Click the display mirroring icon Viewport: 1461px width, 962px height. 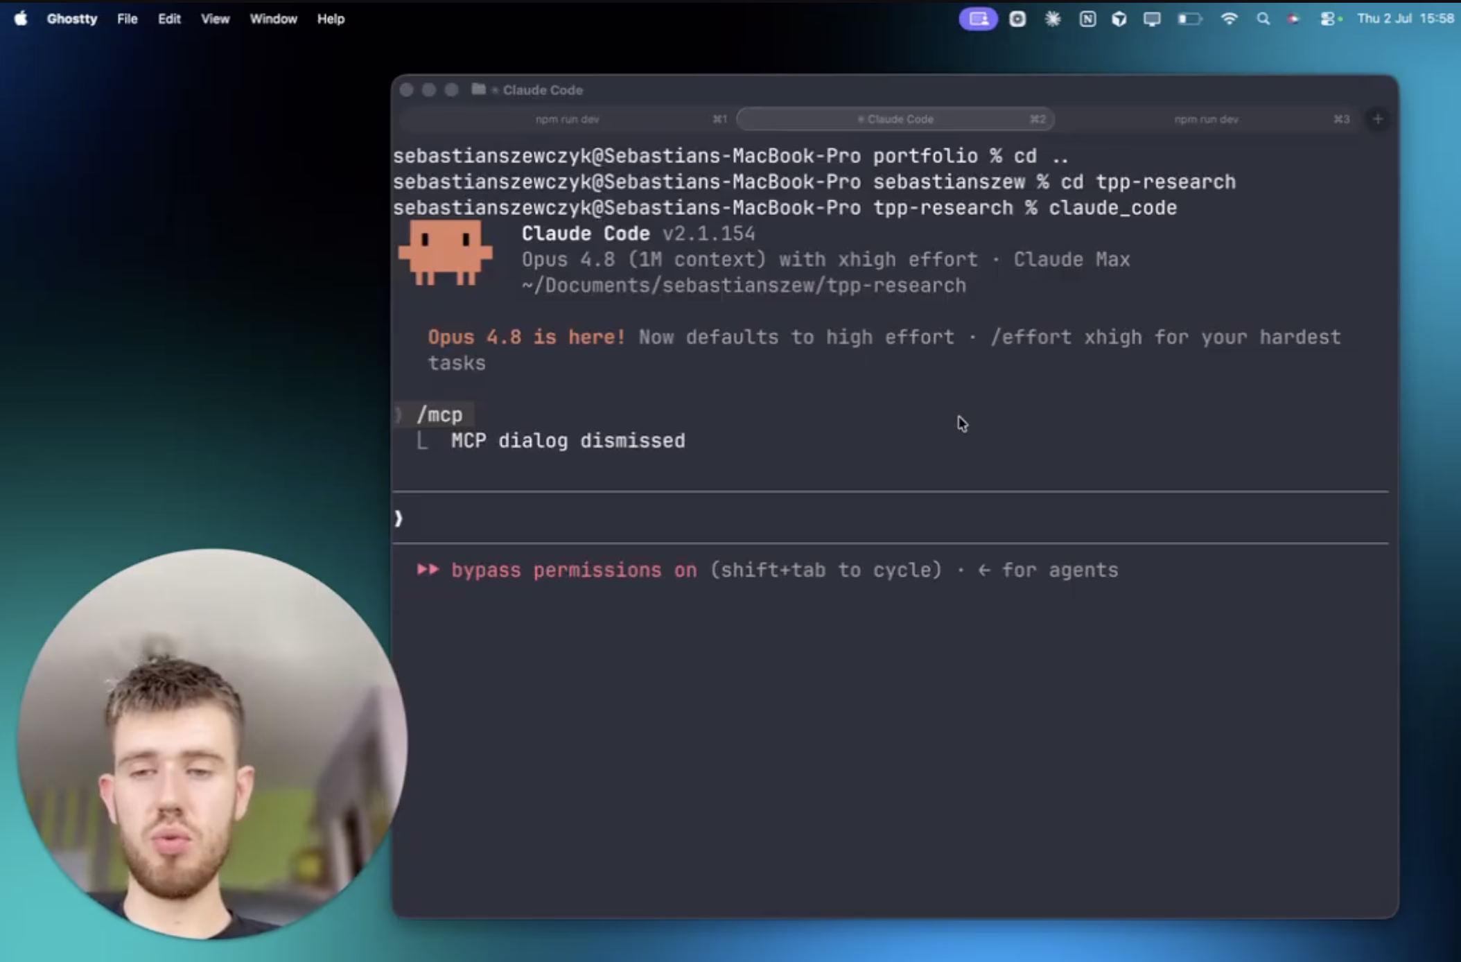point(1152,19)
